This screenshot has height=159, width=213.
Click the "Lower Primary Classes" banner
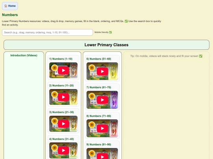(106, 45)
